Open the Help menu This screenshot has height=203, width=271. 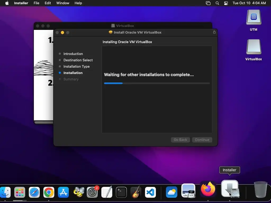click(x=78, y=3)
